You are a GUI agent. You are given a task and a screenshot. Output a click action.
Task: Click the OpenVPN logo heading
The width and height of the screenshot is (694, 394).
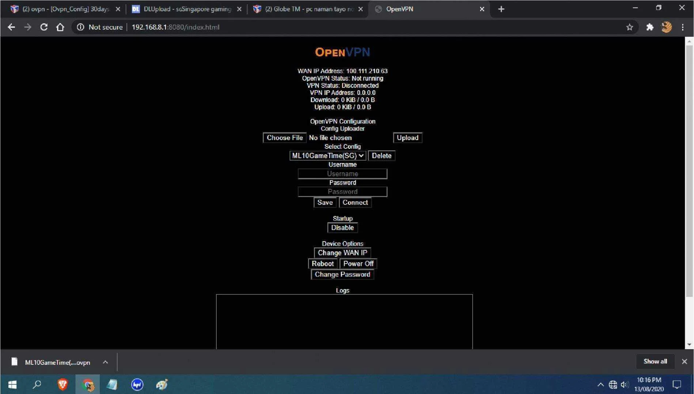pos(342,52)
